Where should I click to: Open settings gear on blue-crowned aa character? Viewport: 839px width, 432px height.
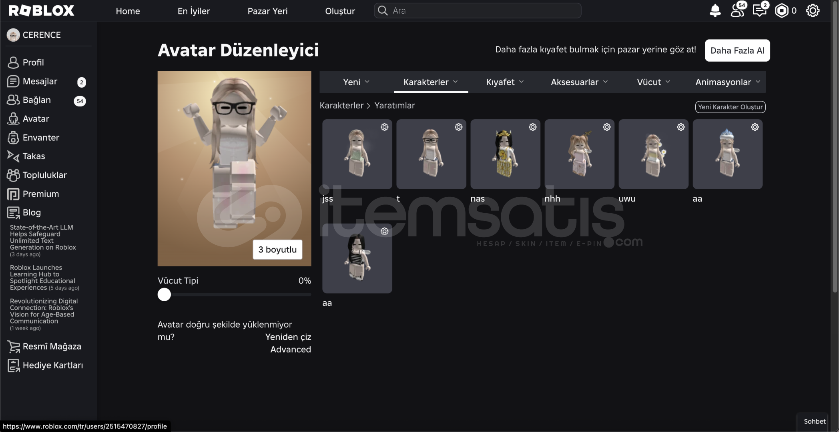(755, 127)
